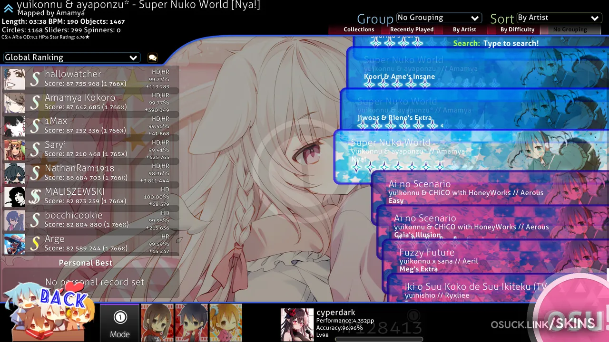Click Arge's avatar in leaderboard
Screen dimensions: 609x342
15,244
